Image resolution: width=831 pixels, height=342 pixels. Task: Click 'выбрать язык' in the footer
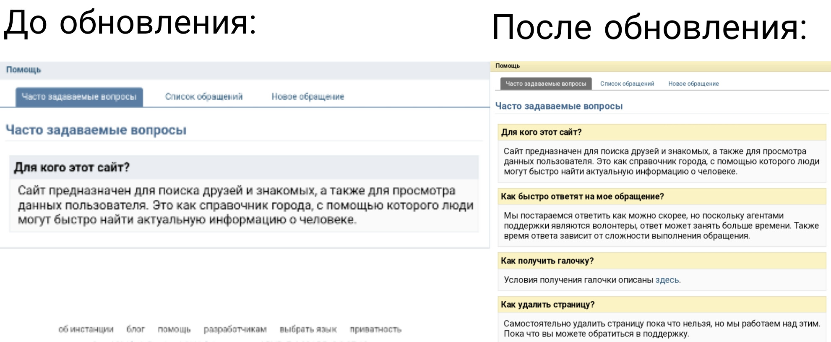(x=308, y=329)
